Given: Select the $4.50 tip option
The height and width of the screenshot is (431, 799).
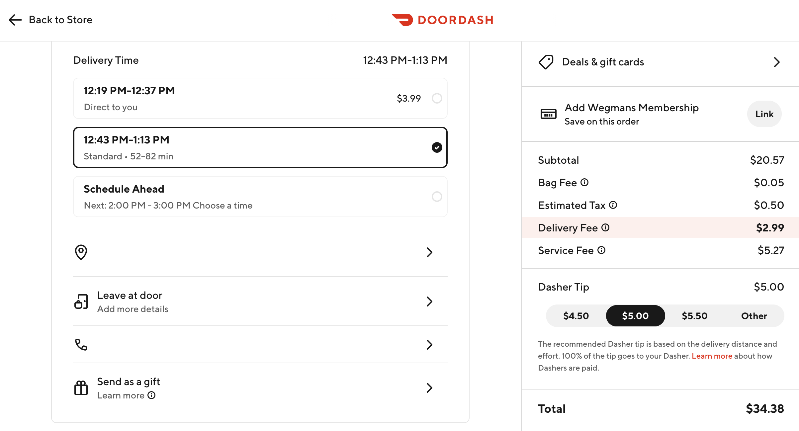Looking at the screenshot, I should pos(576,316).
